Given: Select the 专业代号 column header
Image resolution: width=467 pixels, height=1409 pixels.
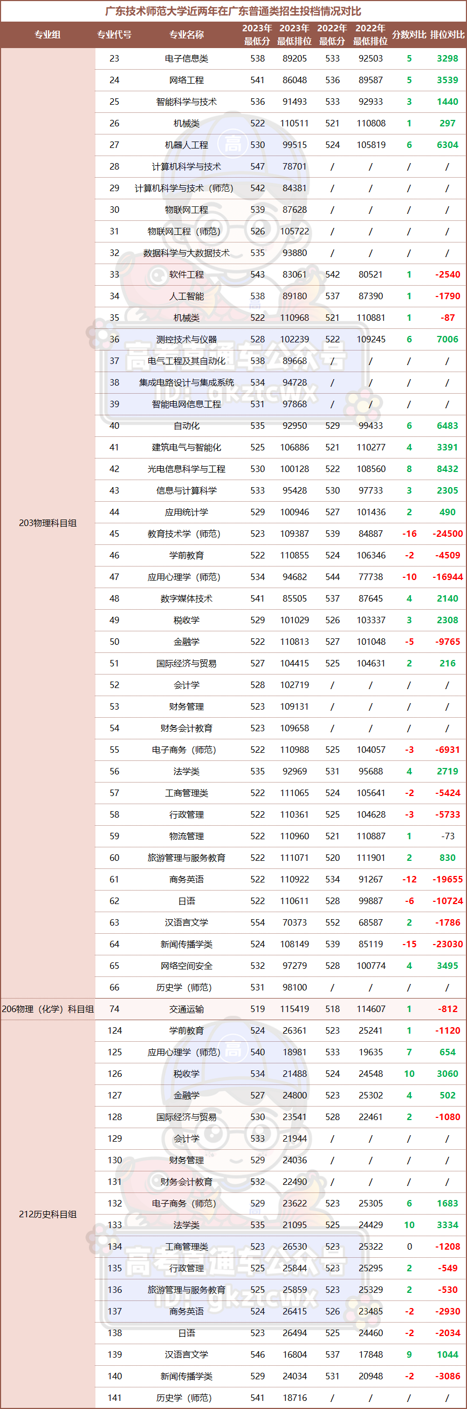Looking at the screenshot, I should click(x=114, y=35).
